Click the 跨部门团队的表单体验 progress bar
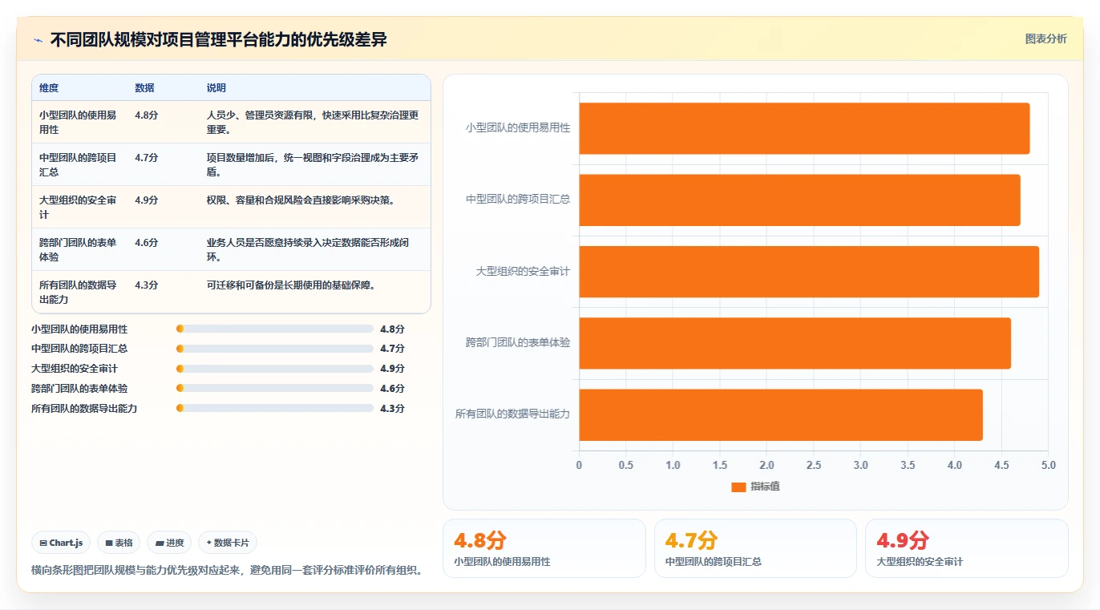 coord(275,388)
